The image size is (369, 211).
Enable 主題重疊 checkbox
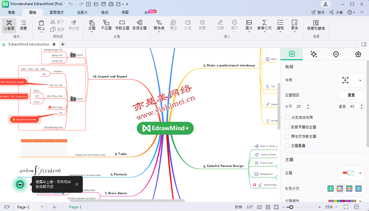[287, 146]
